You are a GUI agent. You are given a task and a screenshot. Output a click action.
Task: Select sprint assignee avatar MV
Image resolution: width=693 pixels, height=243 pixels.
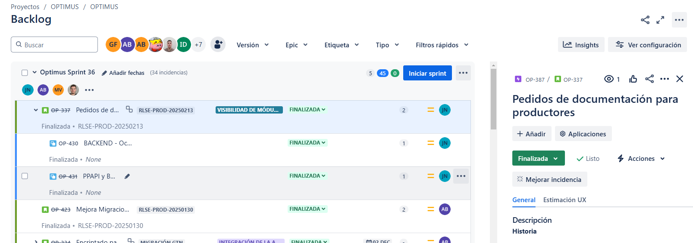coord(58,90)
